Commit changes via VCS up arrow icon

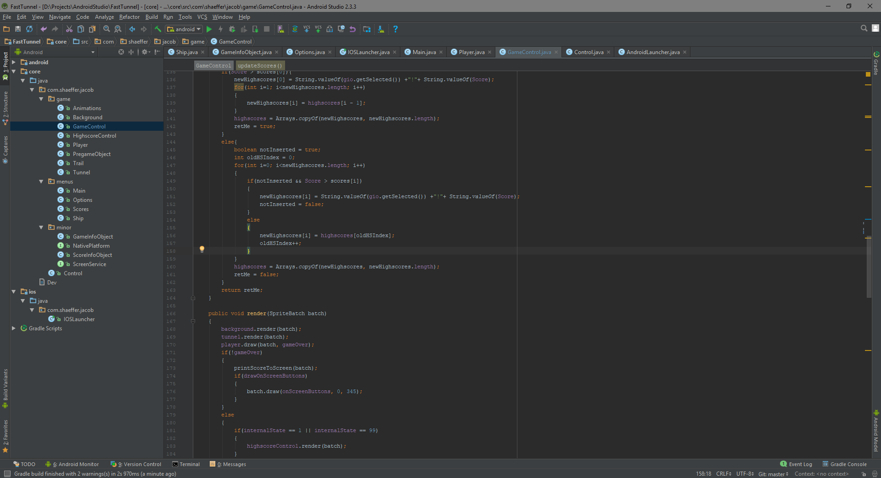(318, 29)
